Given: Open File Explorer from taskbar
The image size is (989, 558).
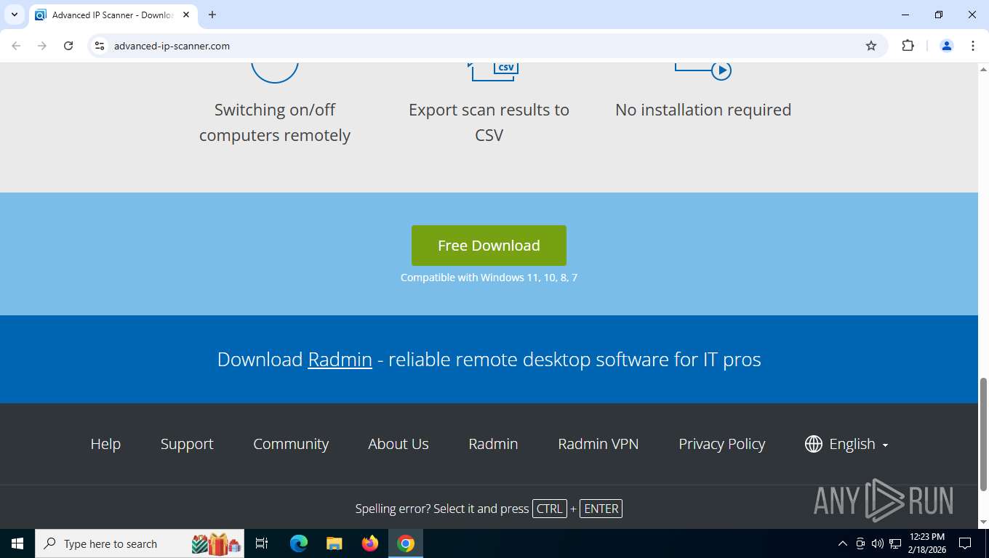Looking at the screenshot, I should tap(335, 543).
